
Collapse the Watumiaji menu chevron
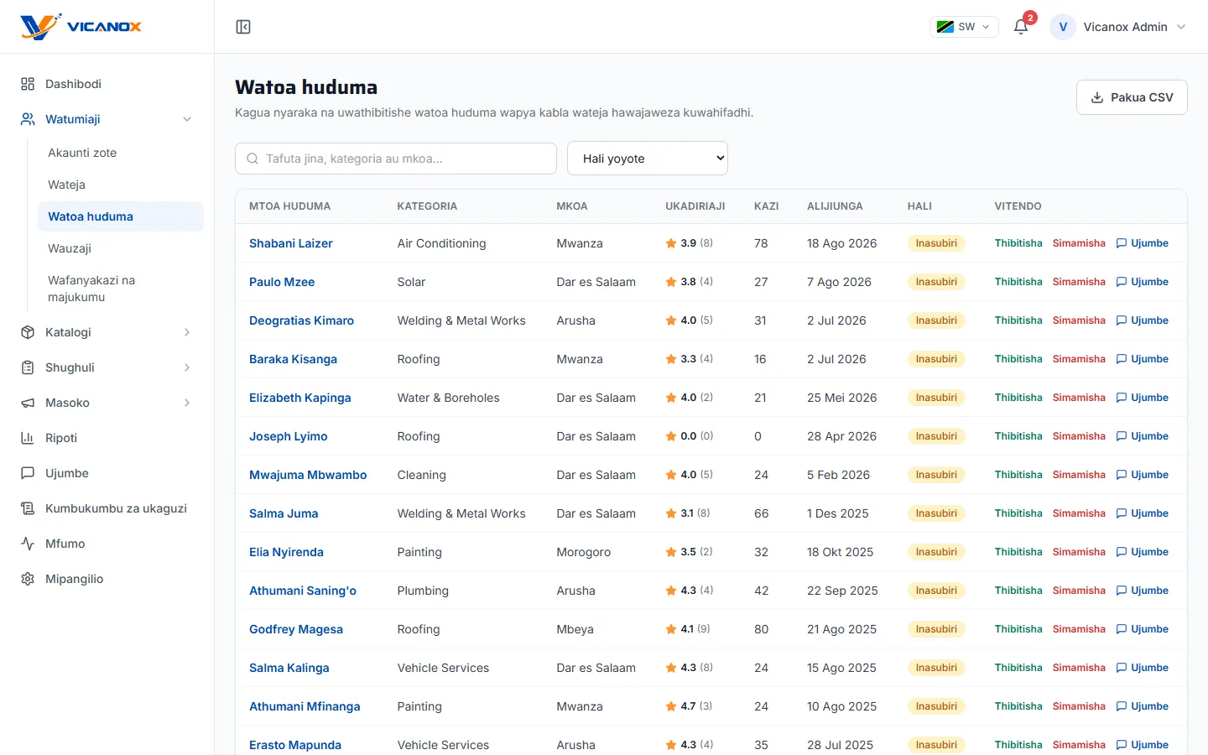pos(187,119)
